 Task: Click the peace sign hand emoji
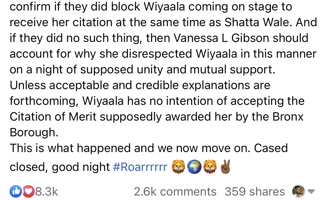point(225,167)
